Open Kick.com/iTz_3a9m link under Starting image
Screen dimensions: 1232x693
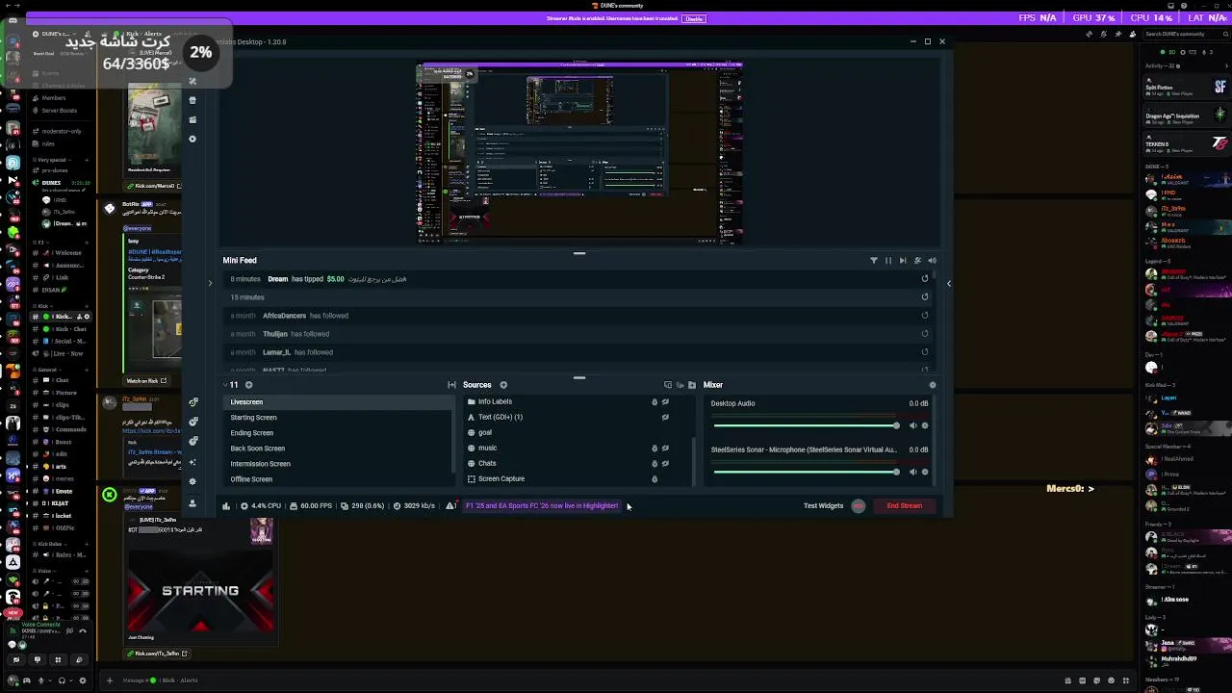pyautogui.click(x=158, y=654)
